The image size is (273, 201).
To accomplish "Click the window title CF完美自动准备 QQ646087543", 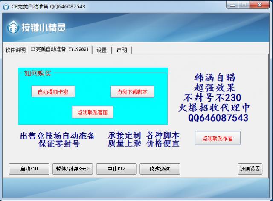I will pyautogui.click(x=48, y=7).
